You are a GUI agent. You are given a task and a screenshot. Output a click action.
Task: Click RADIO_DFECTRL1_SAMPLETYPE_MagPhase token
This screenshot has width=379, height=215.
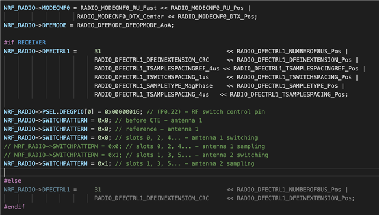[153, 86]
